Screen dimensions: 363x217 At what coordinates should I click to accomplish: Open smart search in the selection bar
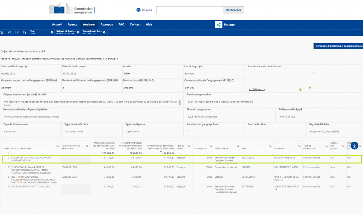(2, 33)
